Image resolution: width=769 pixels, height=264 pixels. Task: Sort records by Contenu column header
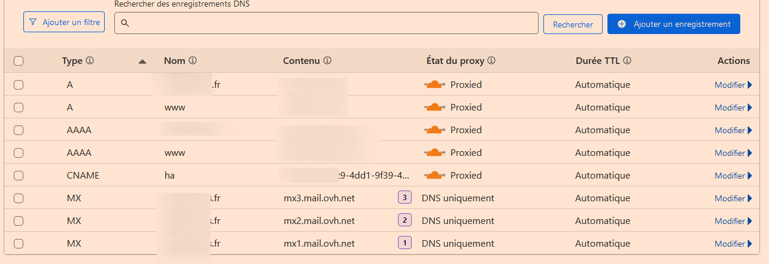(x=302, y=61)
